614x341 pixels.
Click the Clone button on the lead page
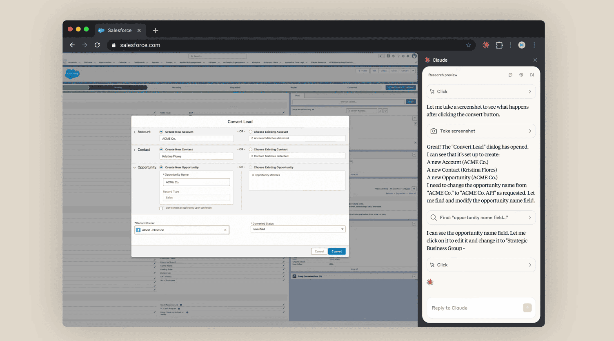(x=394, y=71)
